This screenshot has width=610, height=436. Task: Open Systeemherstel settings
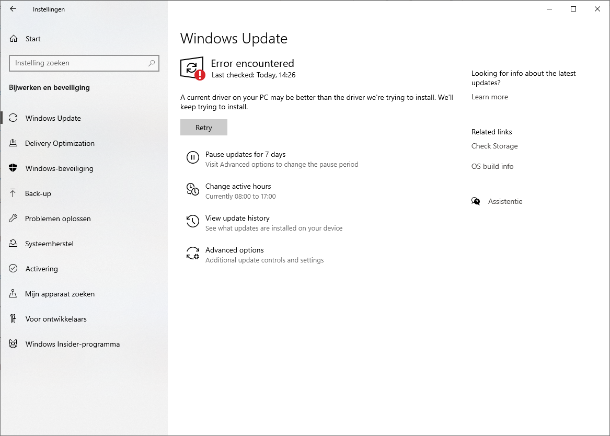[x=84, y=244]
